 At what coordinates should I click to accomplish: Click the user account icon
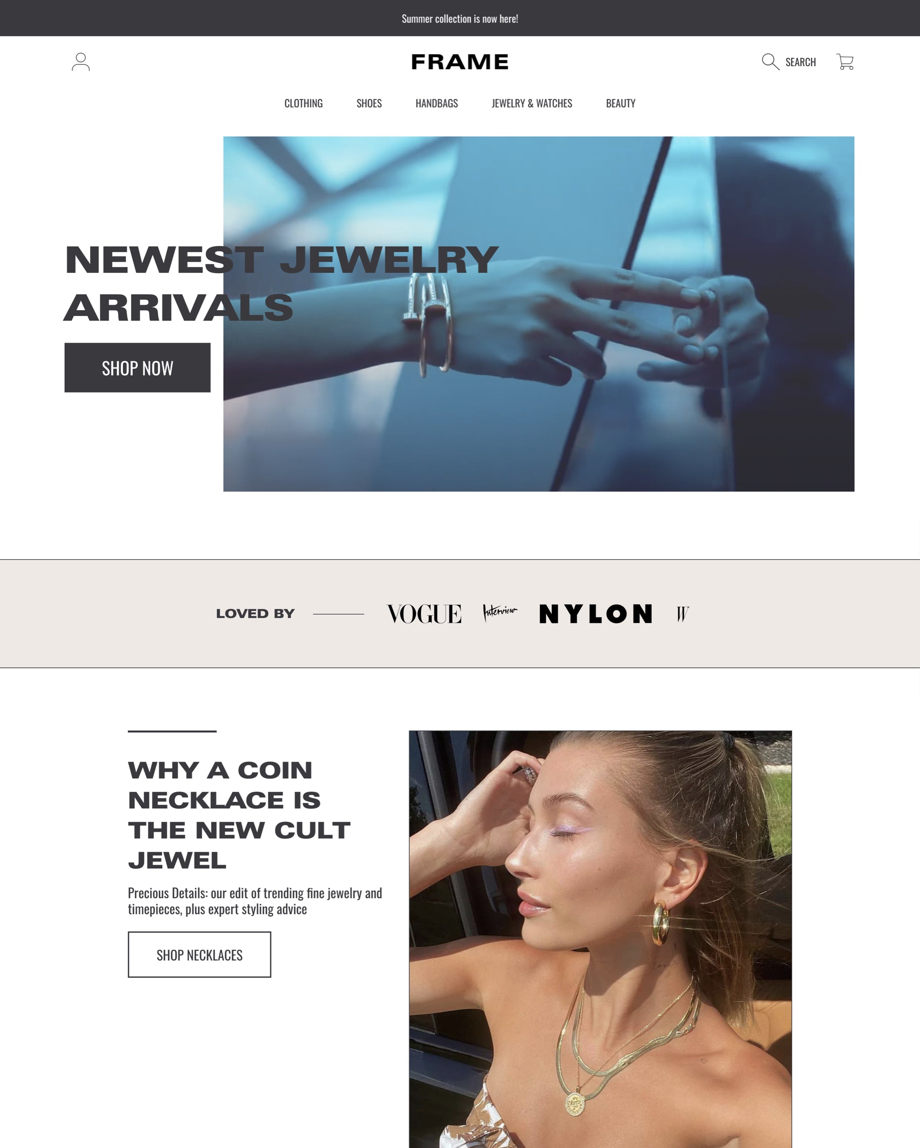[80, 62]
